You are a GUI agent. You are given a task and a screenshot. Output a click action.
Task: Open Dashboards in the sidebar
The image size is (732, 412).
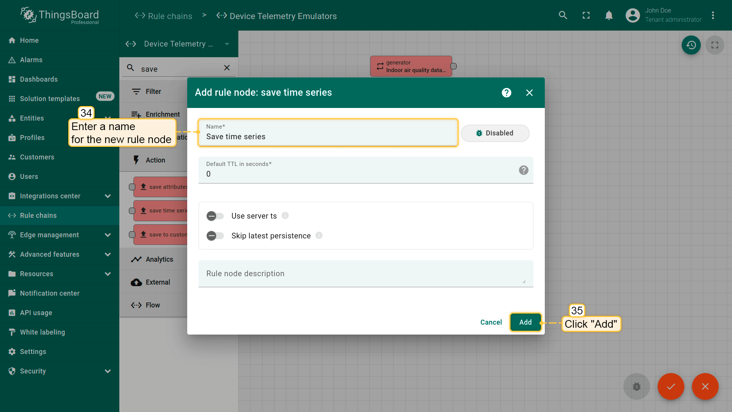pos(39,79)
